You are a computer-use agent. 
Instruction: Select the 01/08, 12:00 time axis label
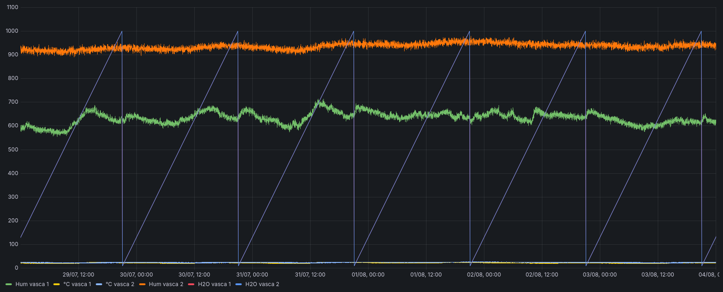[x=426, y=275]
